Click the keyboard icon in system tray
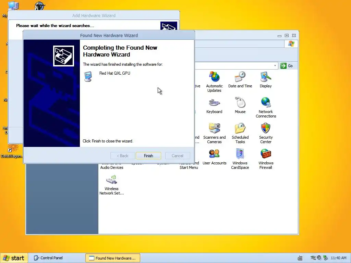This screenshot has height=263, width=351. [x=300, y=258]
